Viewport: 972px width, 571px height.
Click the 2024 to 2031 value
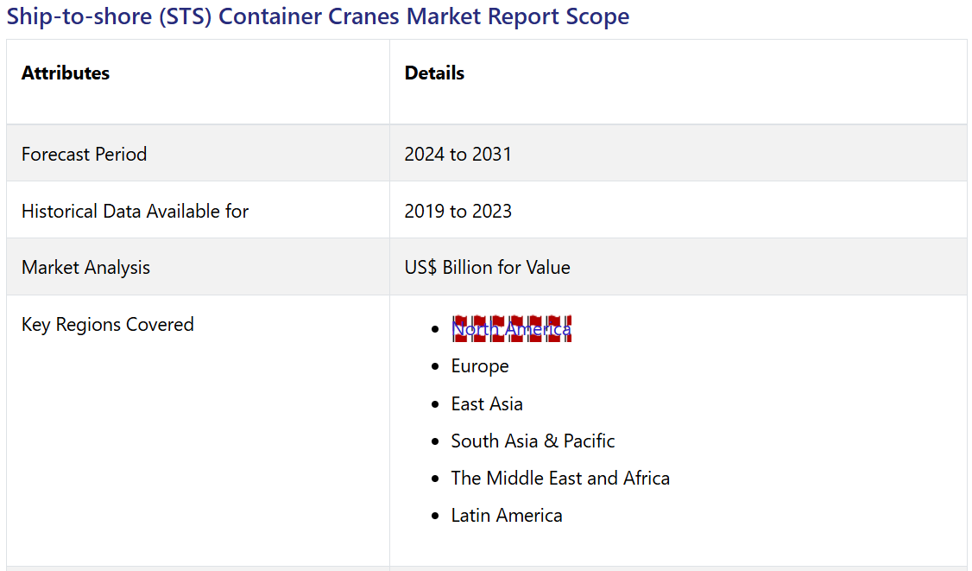(x=458, y=155)
